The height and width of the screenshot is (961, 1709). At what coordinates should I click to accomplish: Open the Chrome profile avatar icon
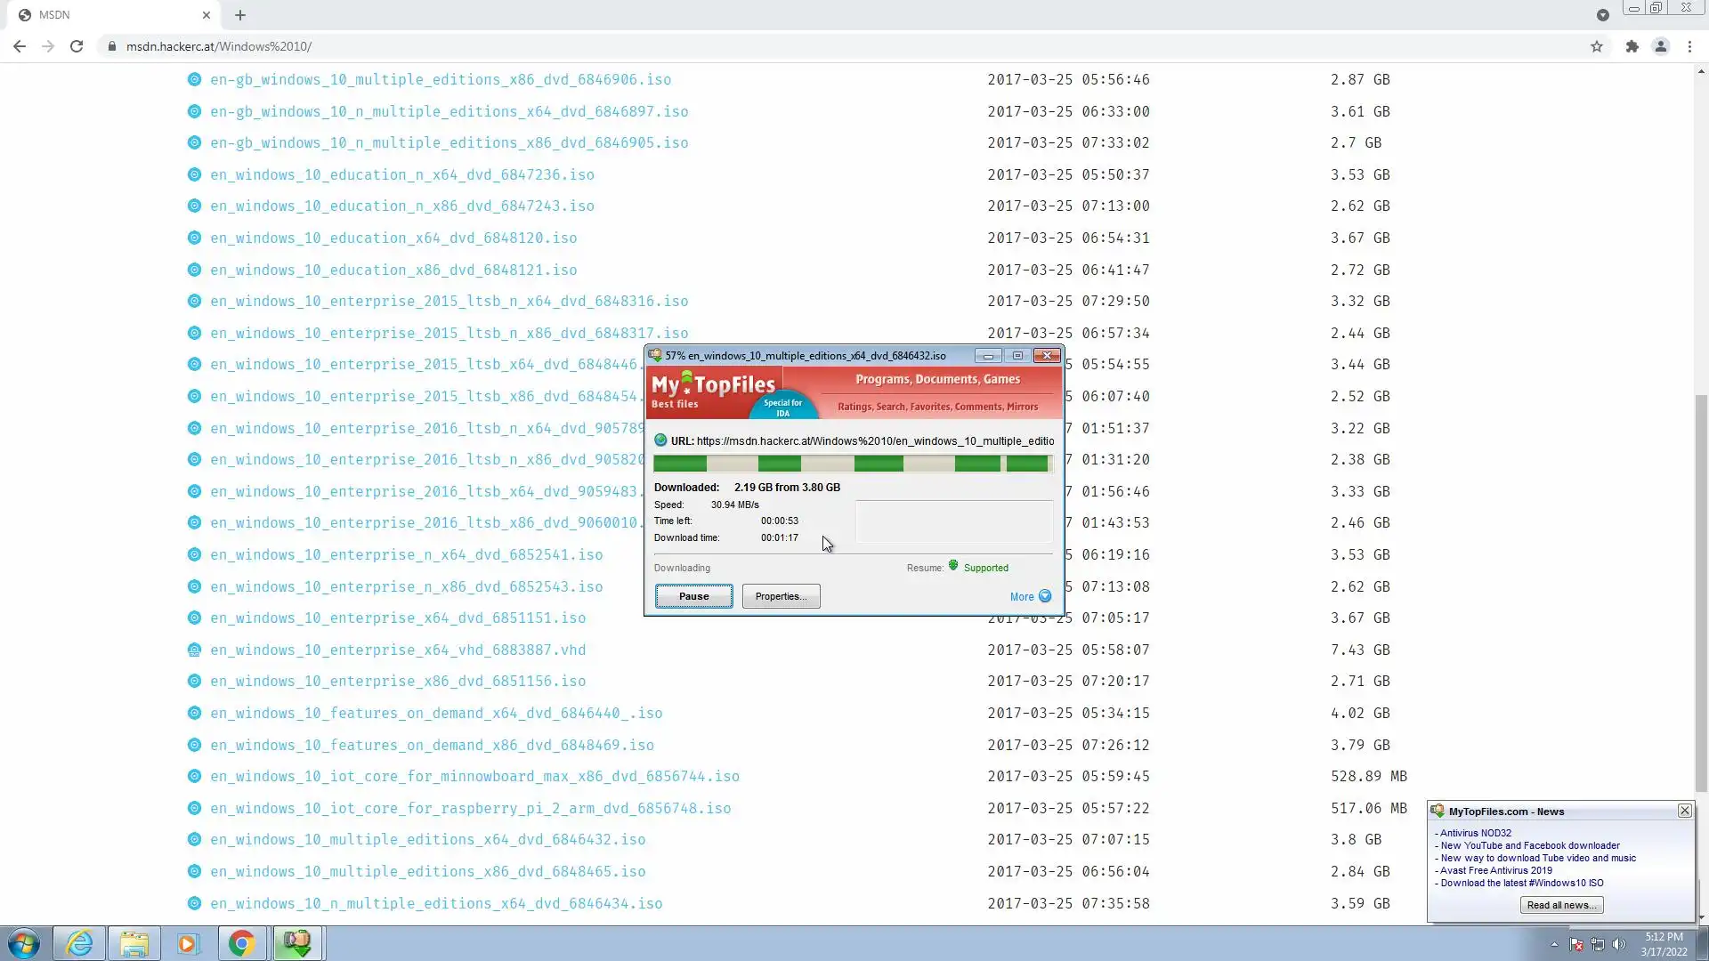(x=1660, y=46)
